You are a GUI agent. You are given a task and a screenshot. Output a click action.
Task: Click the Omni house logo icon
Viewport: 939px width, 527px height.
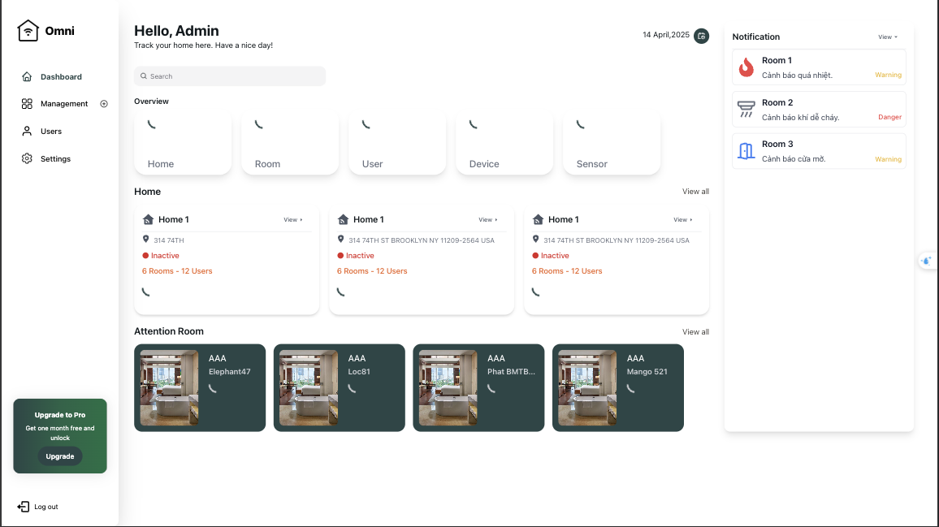coord(28,31)
